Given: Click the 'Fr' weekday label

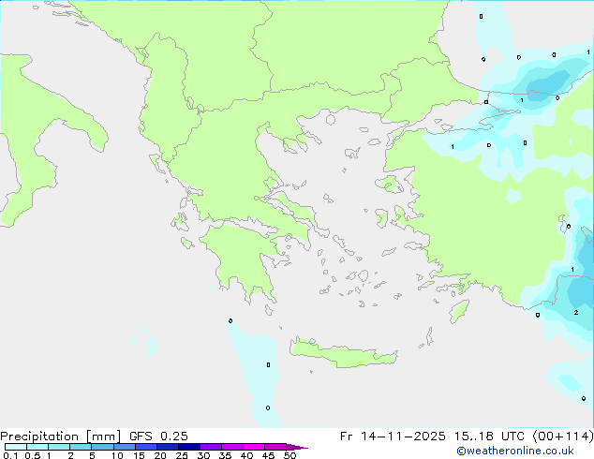Looking at the screenshot, I should [346, 437].
